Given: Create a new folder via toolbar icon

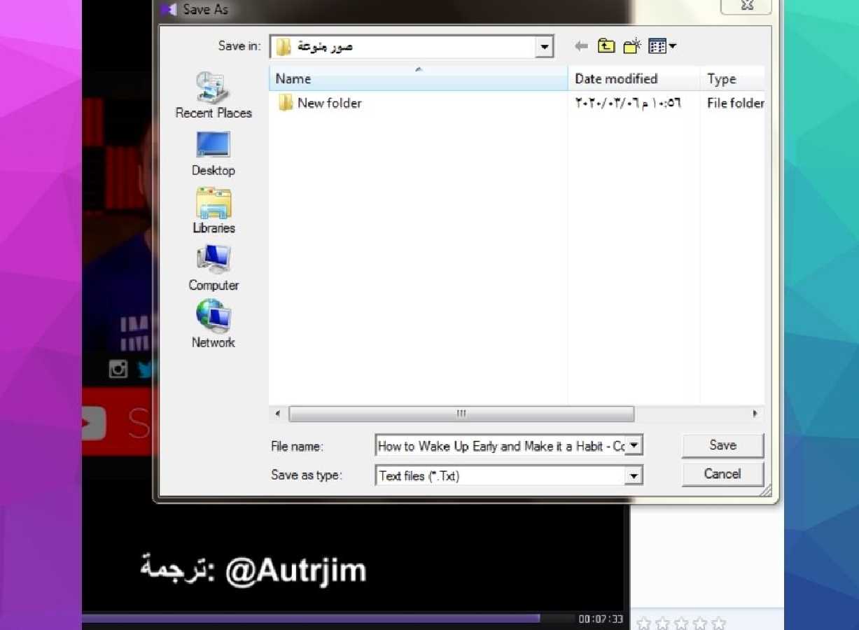Looking at the screenshot, I should point(632,46).
